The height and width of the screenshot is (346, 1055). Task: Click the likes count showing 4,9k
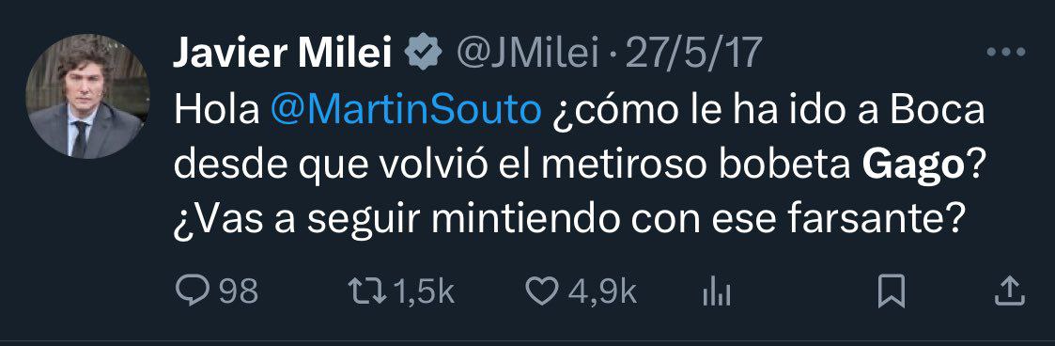pyautogui.click(x=602, y=292)
